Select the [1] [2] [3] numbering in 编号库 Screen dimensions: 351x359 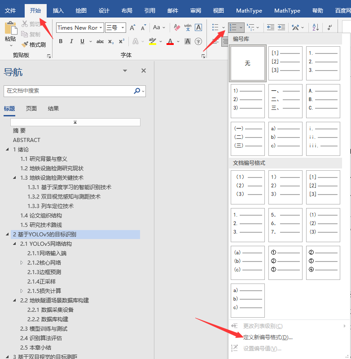click(x=285, y=63)
